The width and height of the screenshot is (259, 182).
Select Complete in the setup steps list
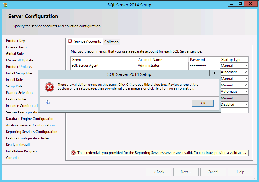pos(14,158)
